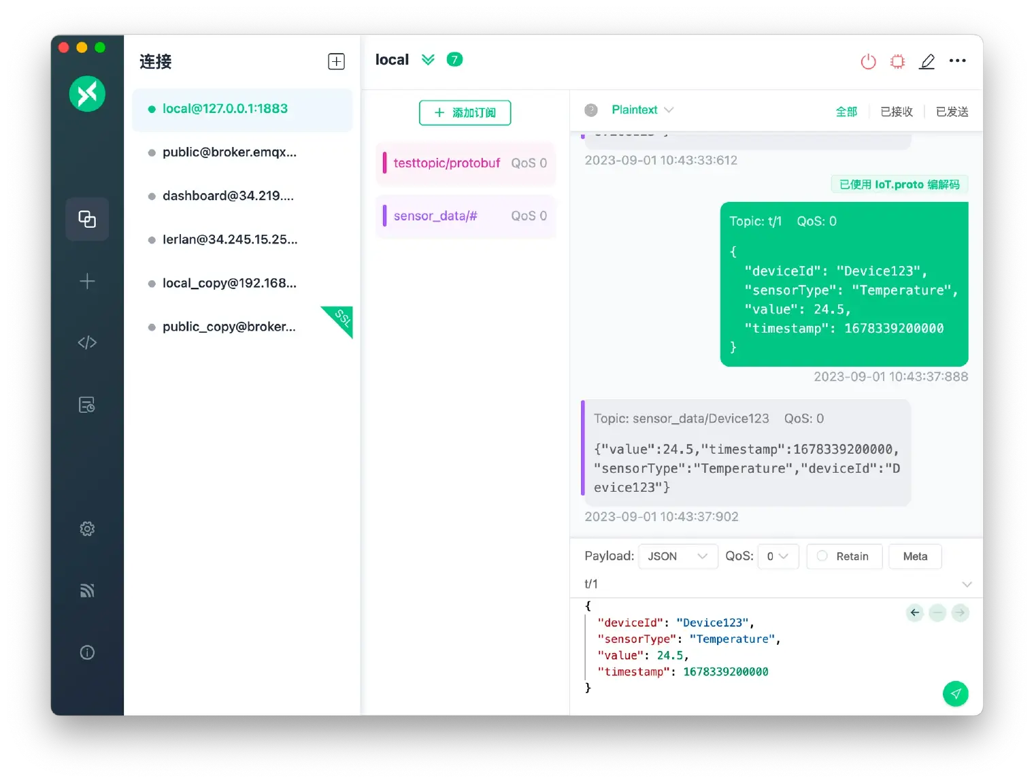
Task: Open the Log page icon in sidebar
Action: tap(87, 405)
